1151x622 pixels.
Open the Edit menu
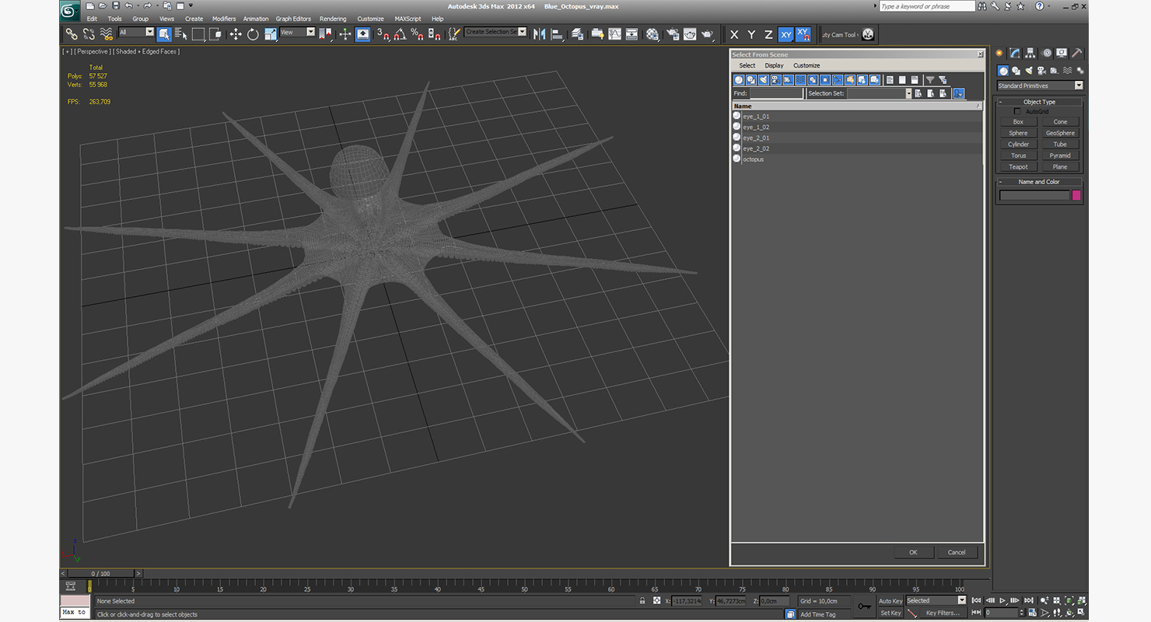(92, 19)
